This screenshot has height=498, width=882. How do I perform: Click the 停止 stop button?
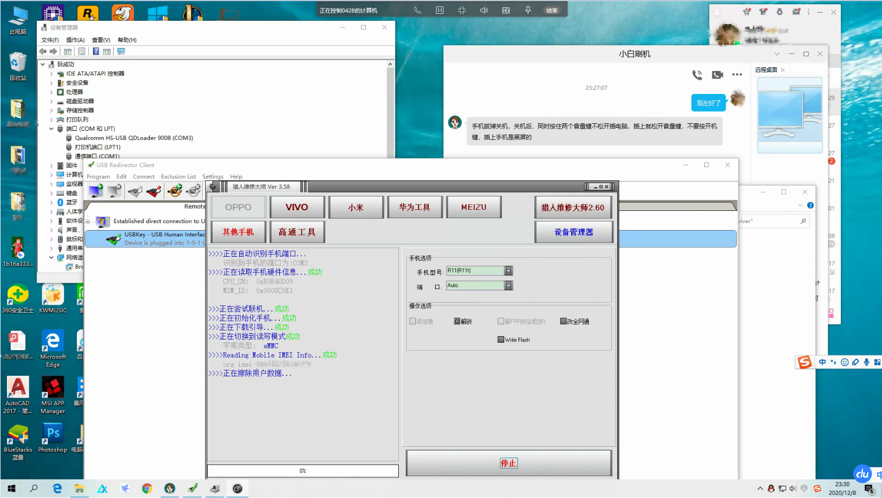click(509, 463)
